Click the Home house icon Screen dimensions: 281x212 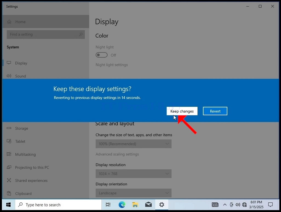[x=9, y=22]
